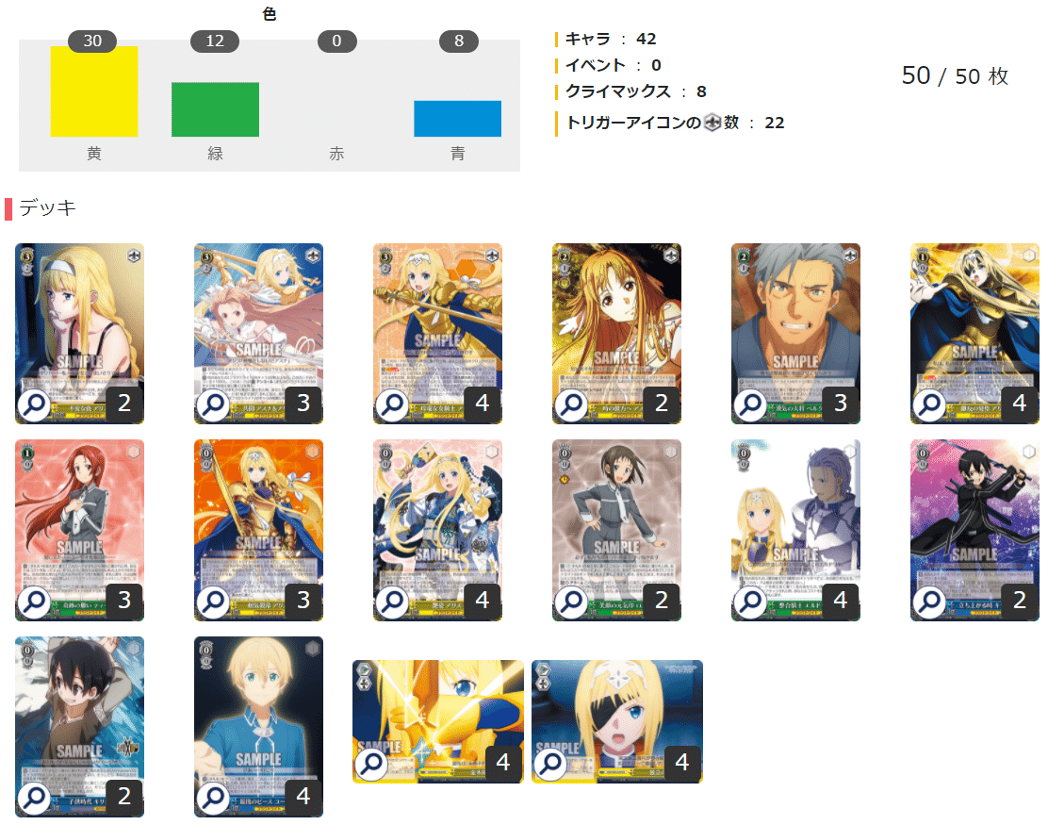Viewport: 1048px width, 825px height.
Task: Click magnifier on golden sword climax card
Action: (x=371, y=764)
